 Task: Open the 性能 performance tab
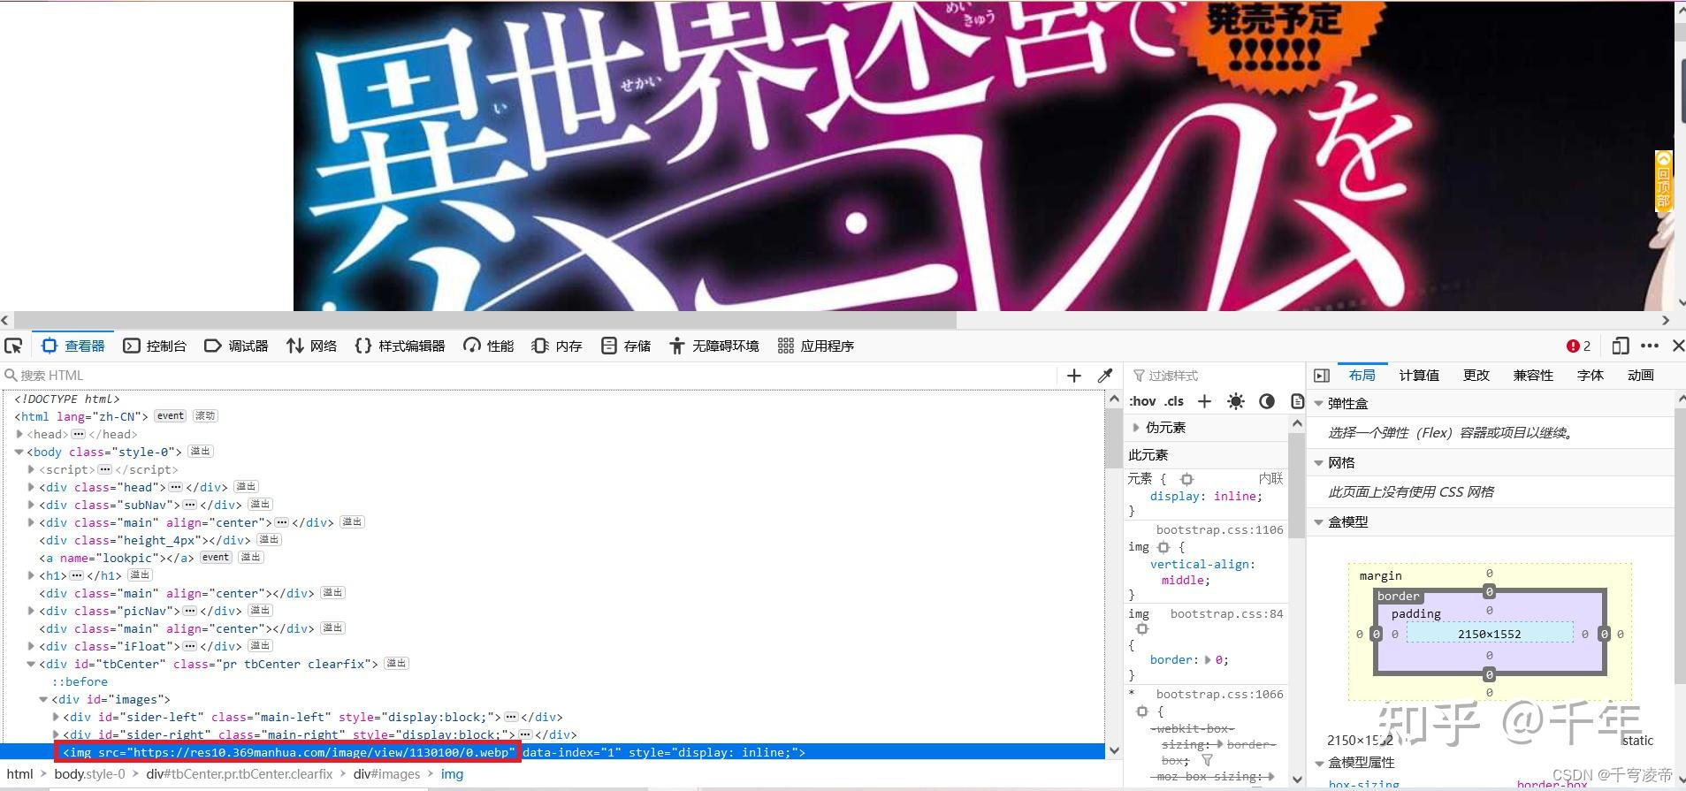click(488, 346)
